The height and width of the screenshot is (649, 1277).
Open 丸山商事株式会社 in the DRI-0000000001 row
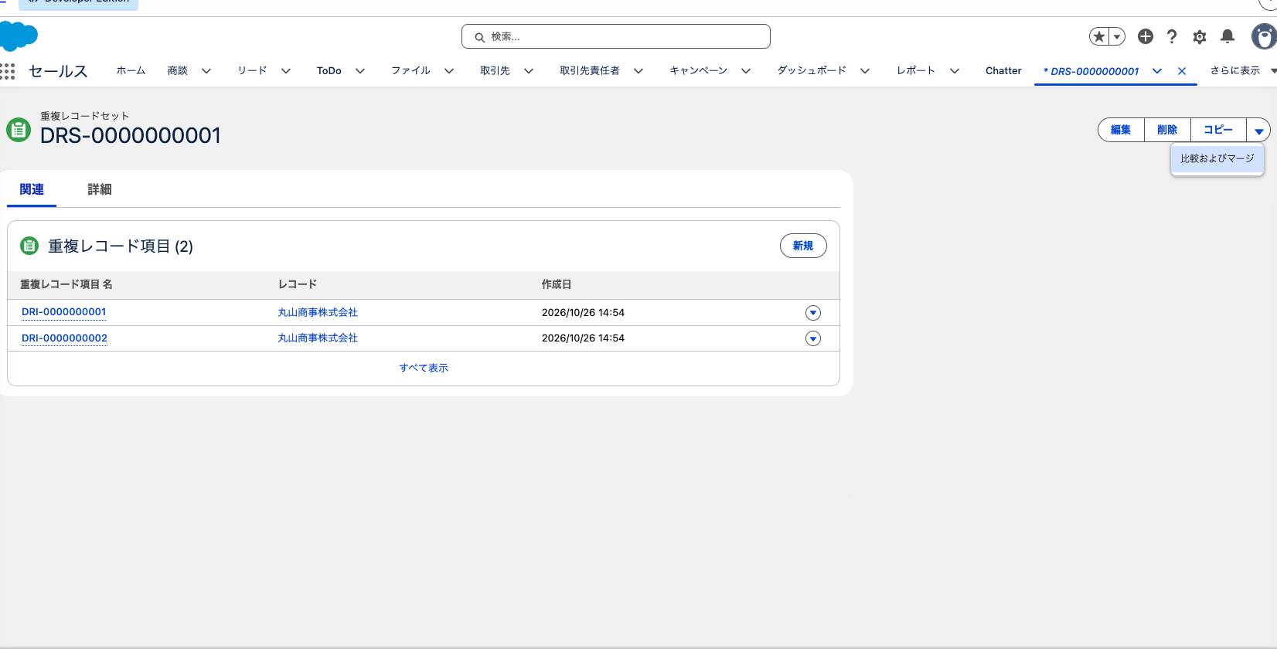pyautogui.click(x=318, y=312)
